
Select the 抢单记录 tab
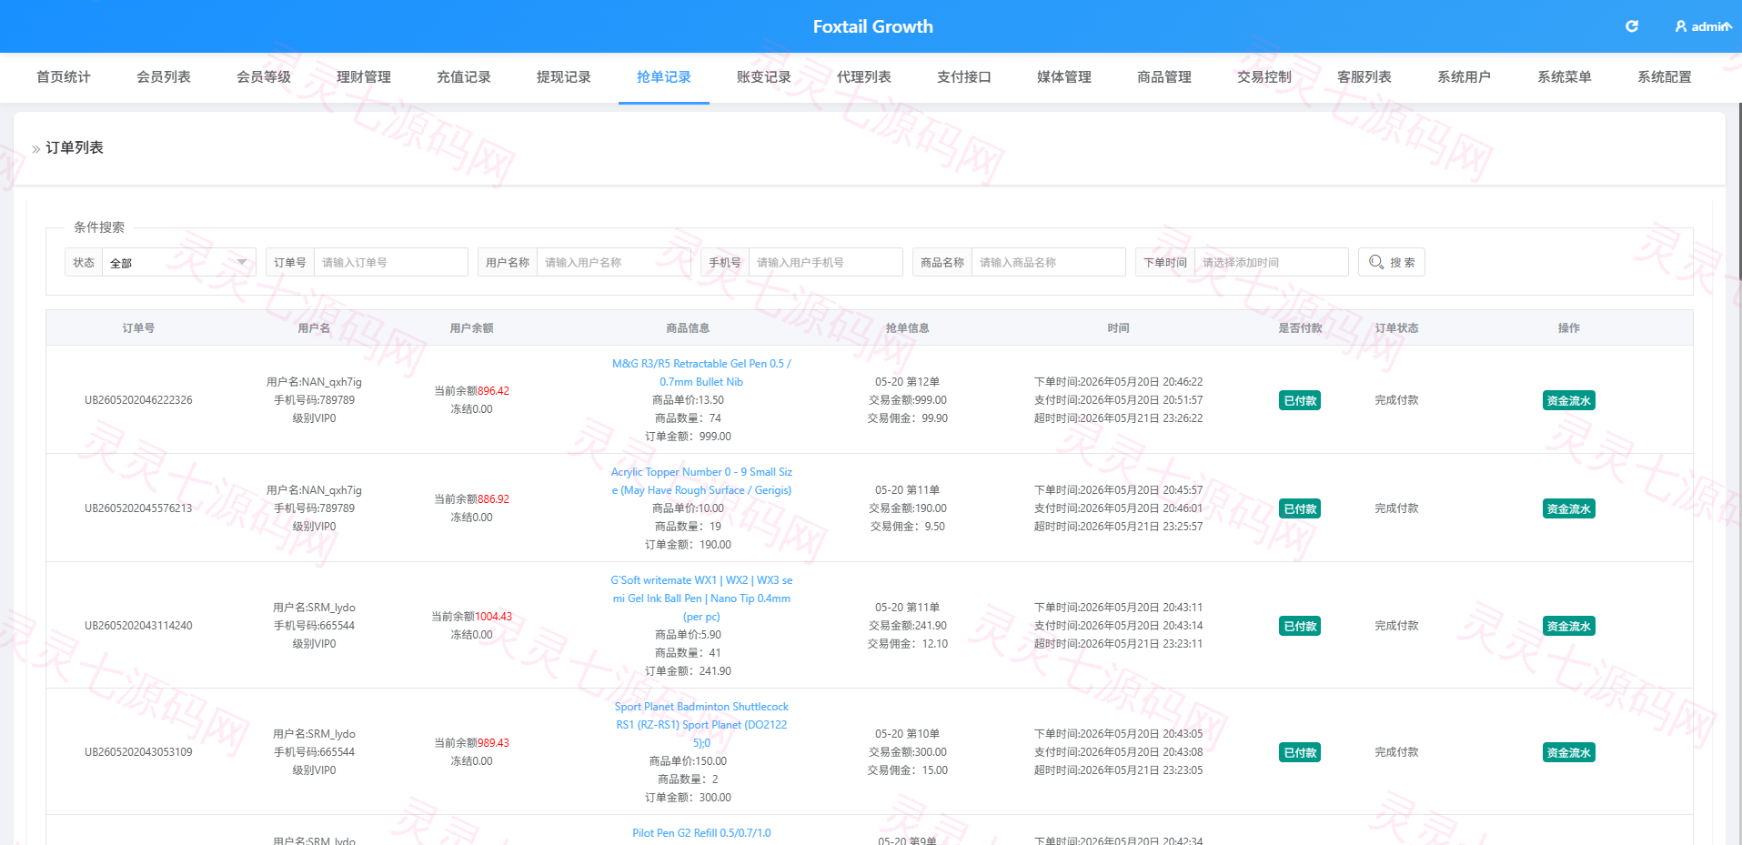tap(664, 77)
